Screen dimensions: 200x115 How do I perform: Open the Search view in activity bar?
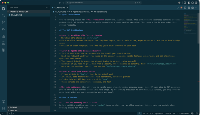(3, 16)
